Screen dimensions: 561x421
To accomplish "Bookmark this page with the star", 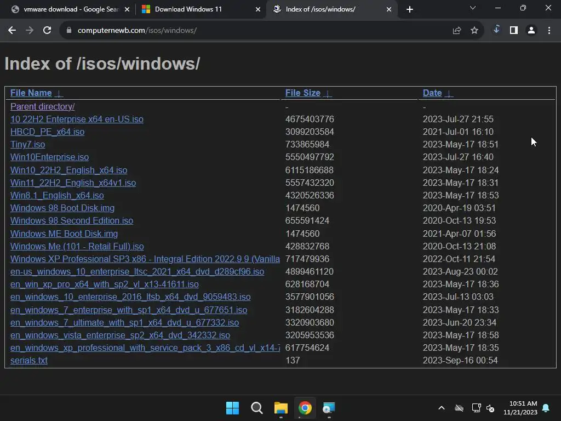I will 474,31.
